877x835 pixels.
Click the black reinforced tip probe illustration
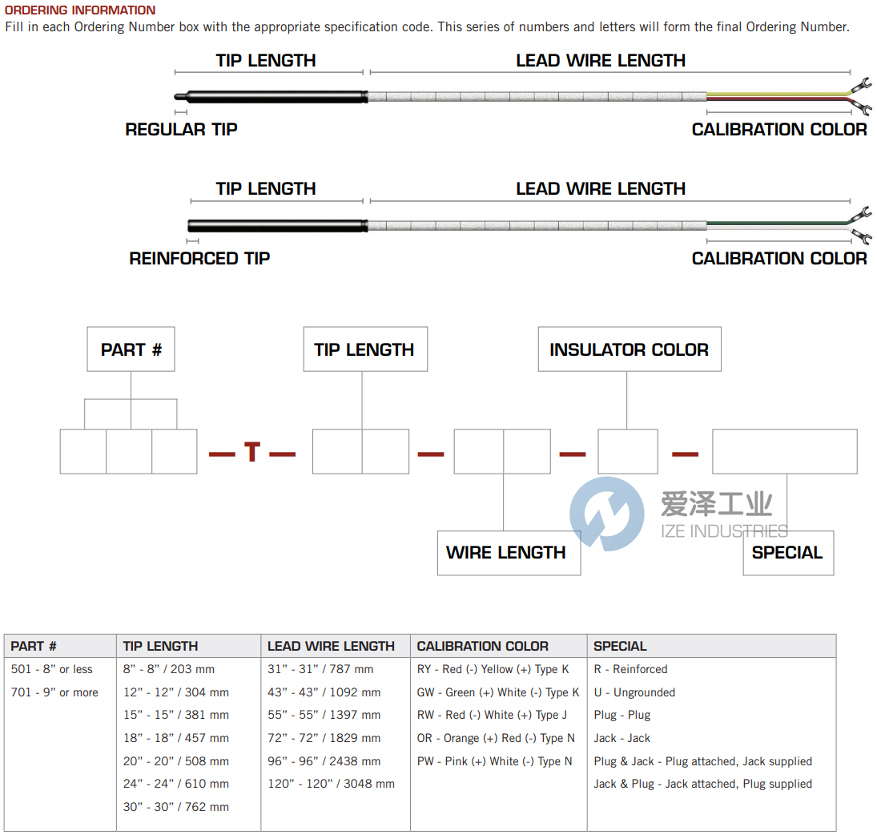(276, 226)
